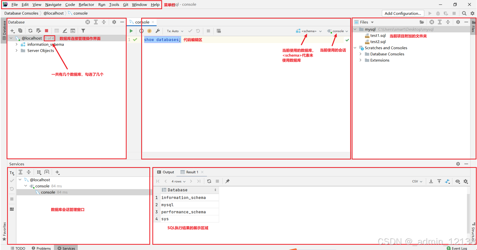Open the Problems tool window
Image resolution: width=477 pixels, height=250 pixels.
click(41, 248)
